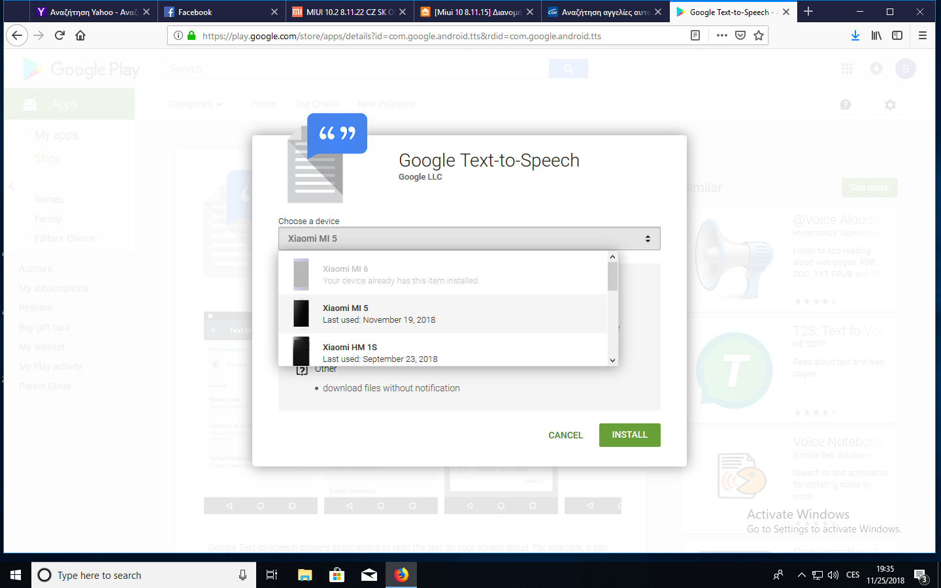The width and height of the screenshot is (941, 588).
Task: Open the page actions three-dot menu
Action: click(x=721, y=35)
